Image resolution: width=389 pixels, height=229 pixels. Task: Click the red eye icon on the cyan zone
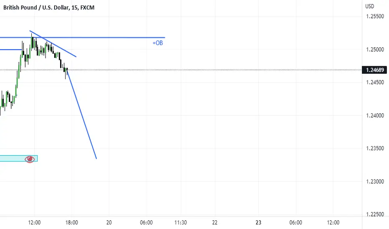coord(30,159)
